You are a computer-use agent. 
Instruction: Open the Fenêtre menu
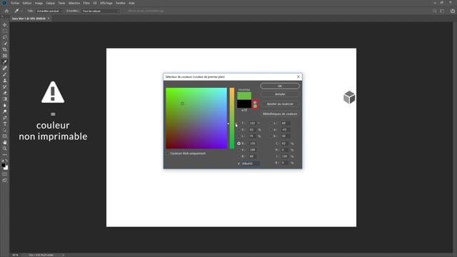pos(121,3)
